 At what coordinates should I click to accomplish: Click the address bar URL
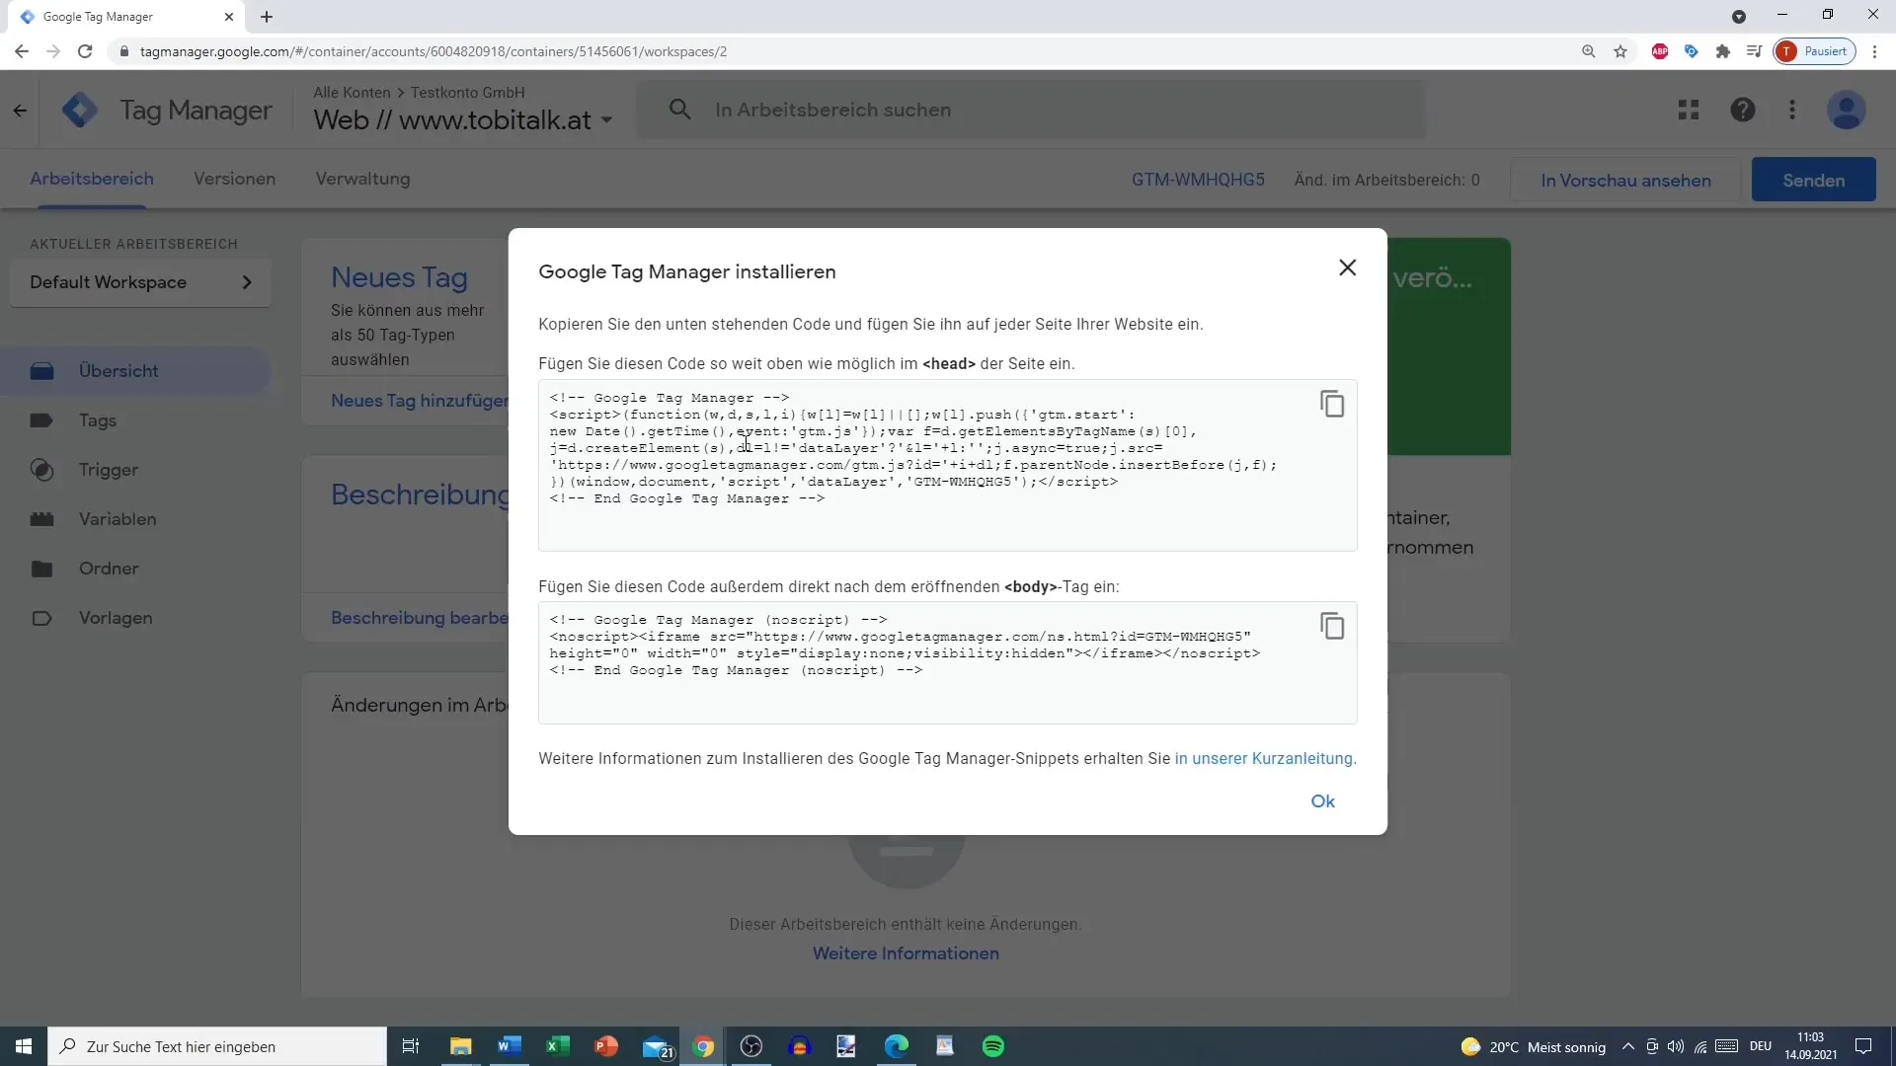coord(434,51)
